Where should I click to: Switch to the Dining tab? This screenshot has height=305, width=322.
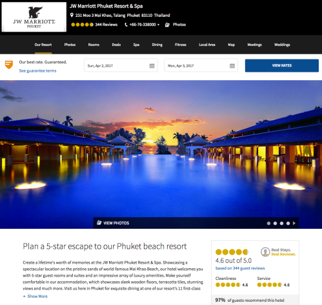pyautogui.click(x=157, y=45)
